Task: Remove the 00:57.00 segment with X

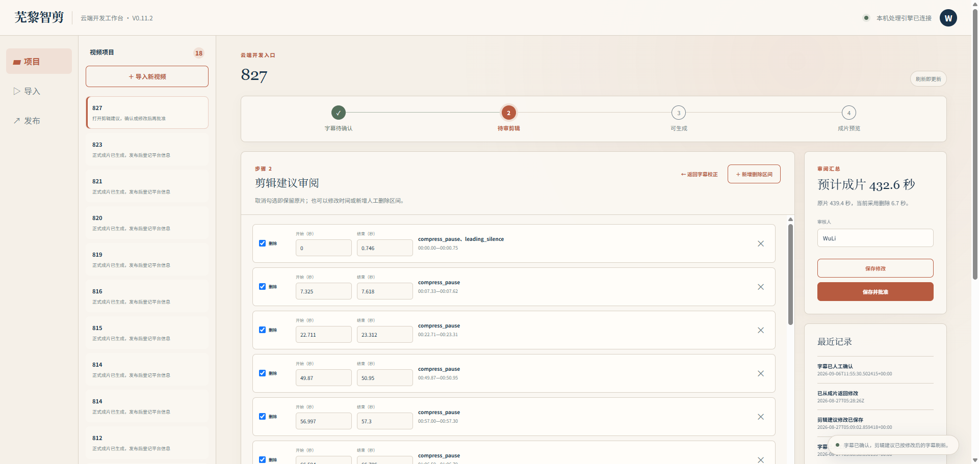Action: (x=760, y=417)
